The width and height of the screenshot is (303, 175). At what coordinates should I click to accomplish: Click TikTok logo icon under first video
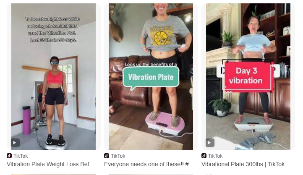[9, 156]
